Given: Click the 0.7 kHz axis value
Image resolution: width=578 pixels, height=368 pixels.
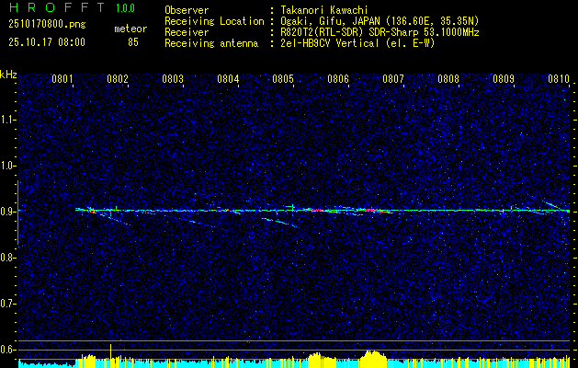Looking at the screenshot, I should [x=8, y=304].
